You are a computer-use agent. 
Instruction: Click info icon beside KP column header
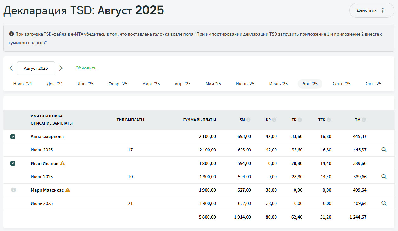[x=274, y=120]
